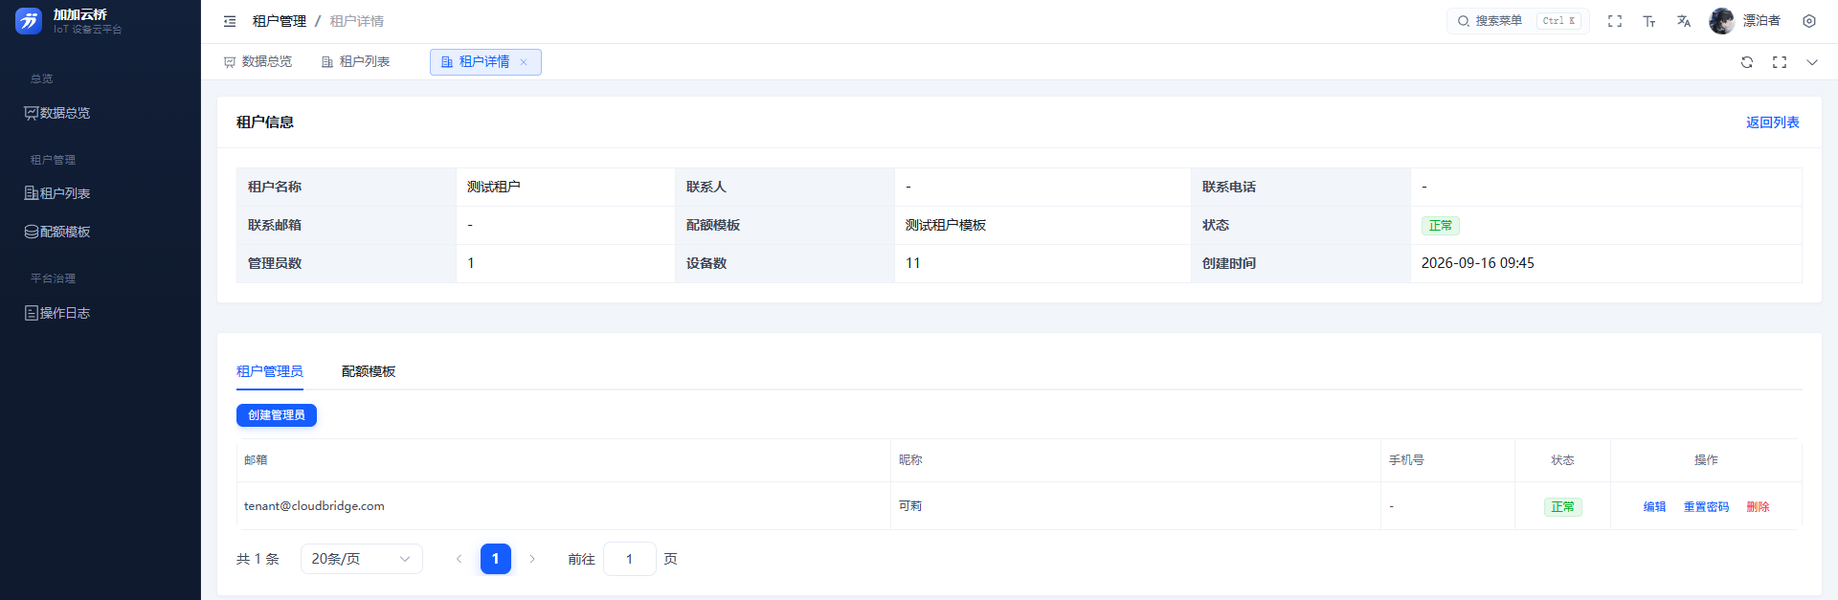Screen dimensions: 1838x600
Task: Click the user avatar picture
Action: click(x=1721, y=21)
